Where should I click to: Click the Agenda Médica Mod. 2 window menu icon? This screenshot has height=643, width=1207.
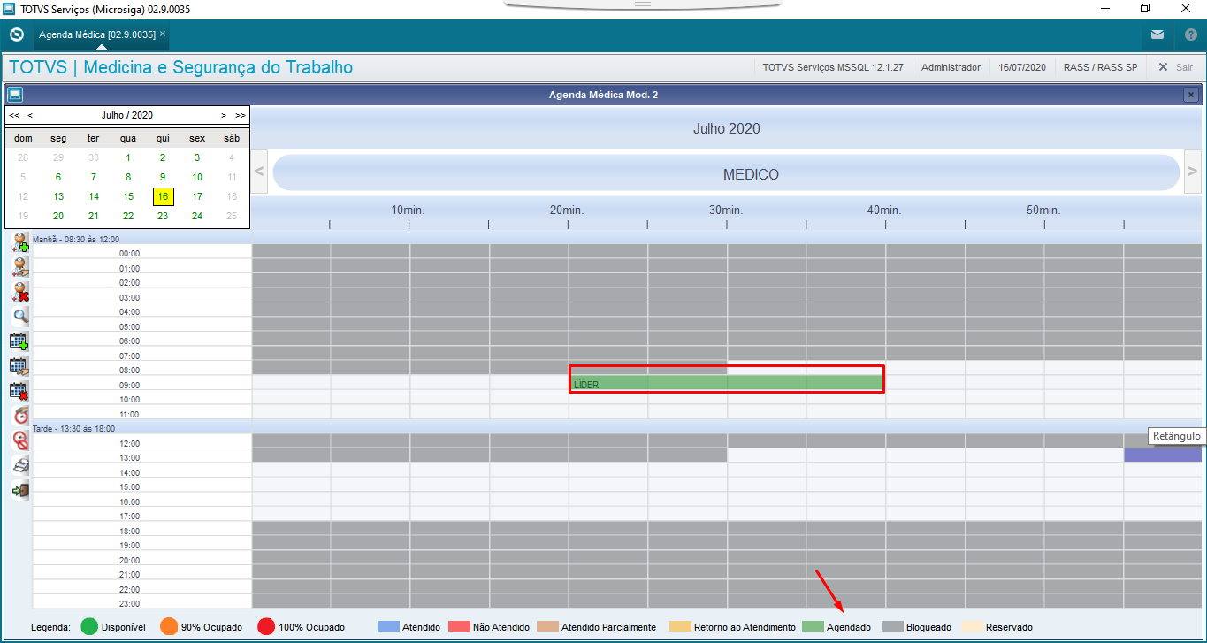(x=15, y=95)
